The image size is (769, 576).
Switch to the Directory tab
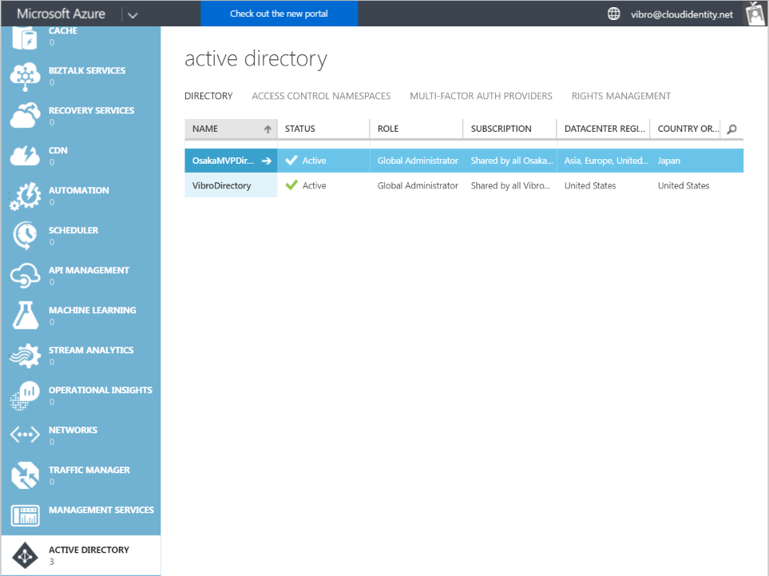[x=208, y=96]
